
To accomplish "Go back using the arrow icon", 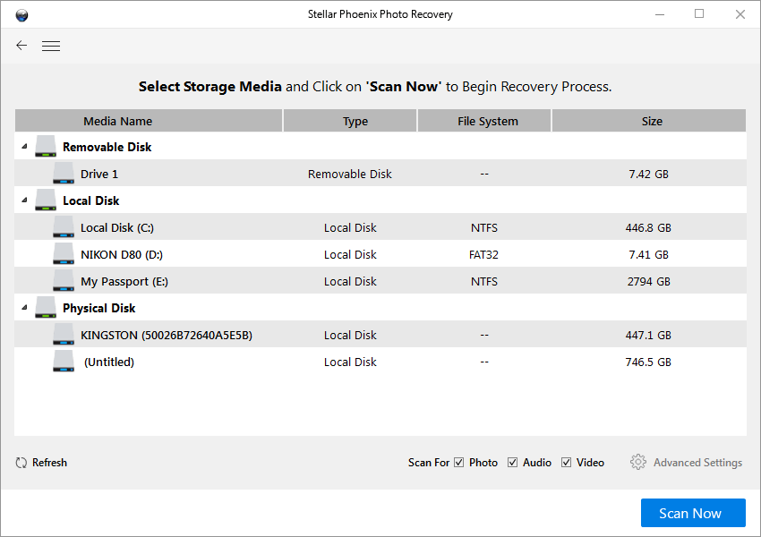I will click(21, 46).
